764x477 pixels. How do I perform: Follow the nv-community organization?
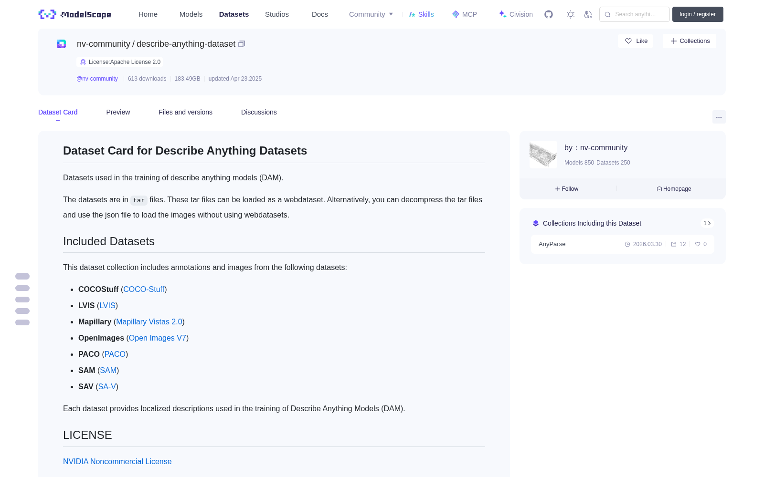pyautogui.click(x=567, y=189)
